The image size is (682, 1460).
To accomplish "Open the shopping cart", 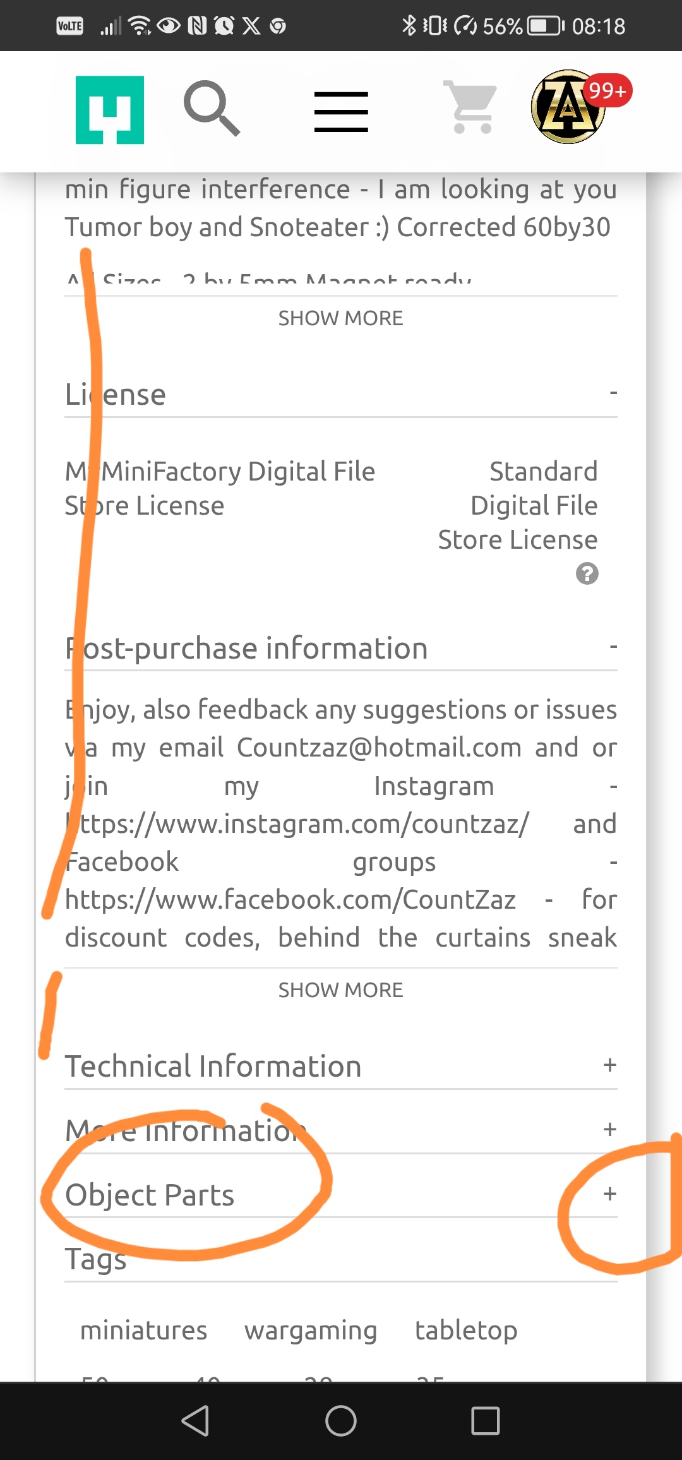I will pyautogui.click(x=471, y=107).
